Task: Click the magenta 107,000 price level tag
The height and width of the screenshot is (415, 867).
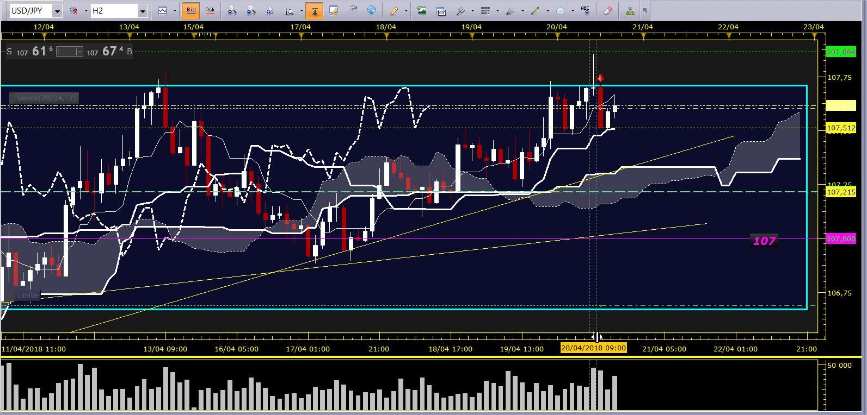Action: [x=841, y=238]
